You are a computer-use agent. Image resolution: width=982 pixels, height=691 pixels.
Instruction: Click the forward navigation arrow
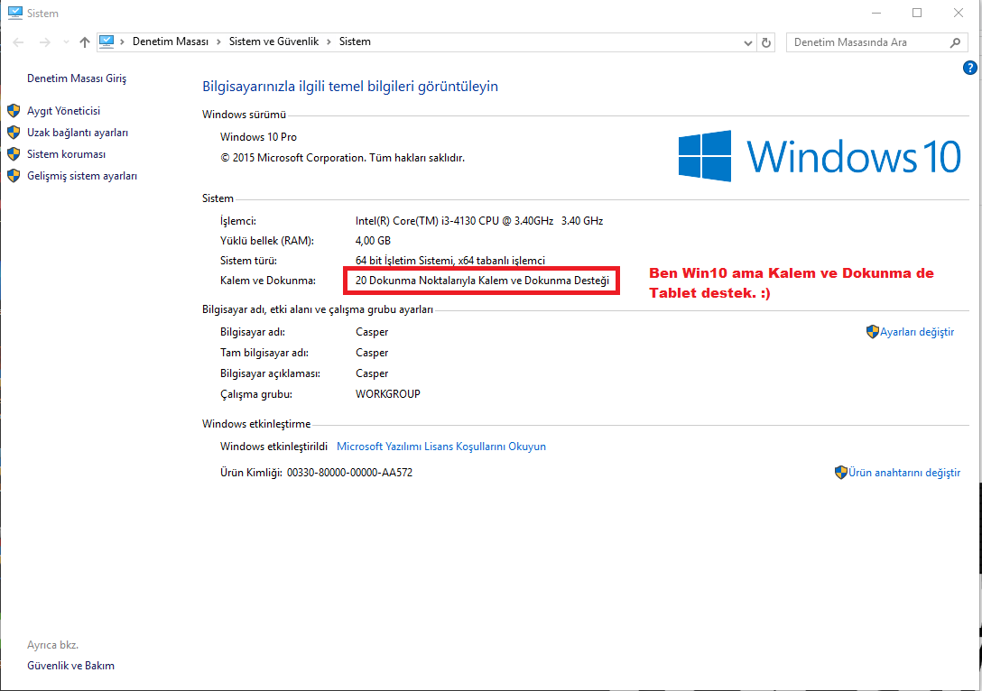tap(44, 42)
